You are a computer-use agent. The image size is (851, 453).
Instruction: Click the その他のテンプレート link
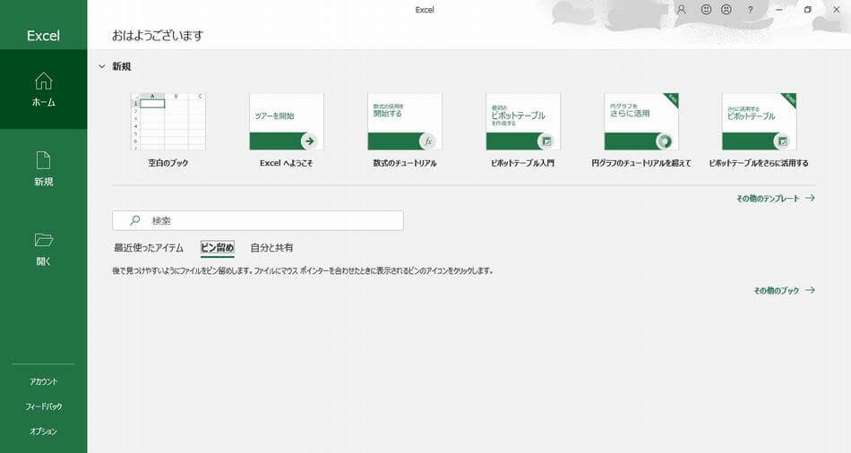[775, 199]
